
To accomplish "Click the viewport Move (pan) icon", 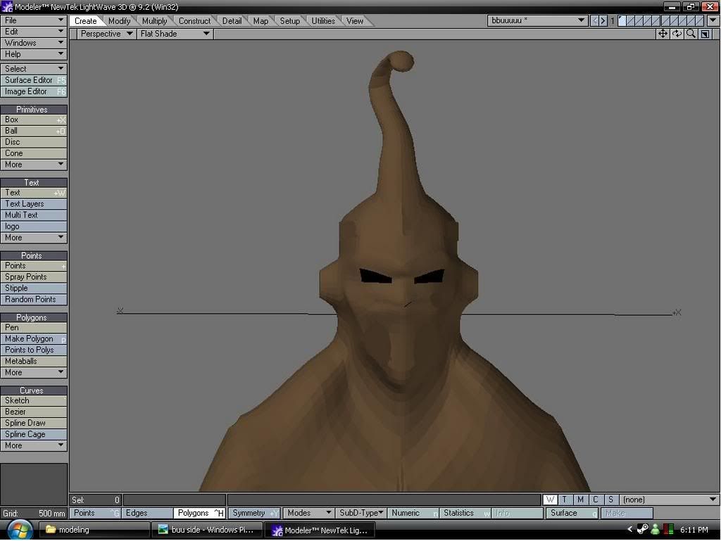I will (x=663, y=34).
